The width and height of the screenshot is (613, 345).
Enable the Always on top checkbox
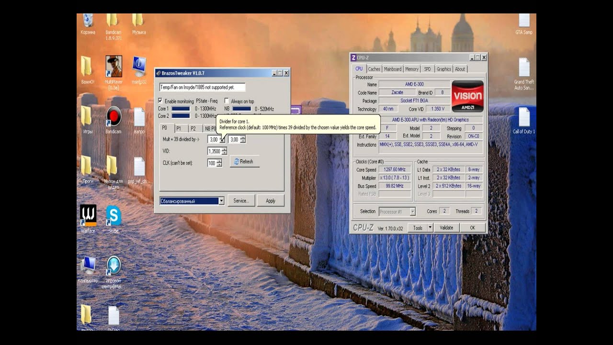[x=227, y=101]
